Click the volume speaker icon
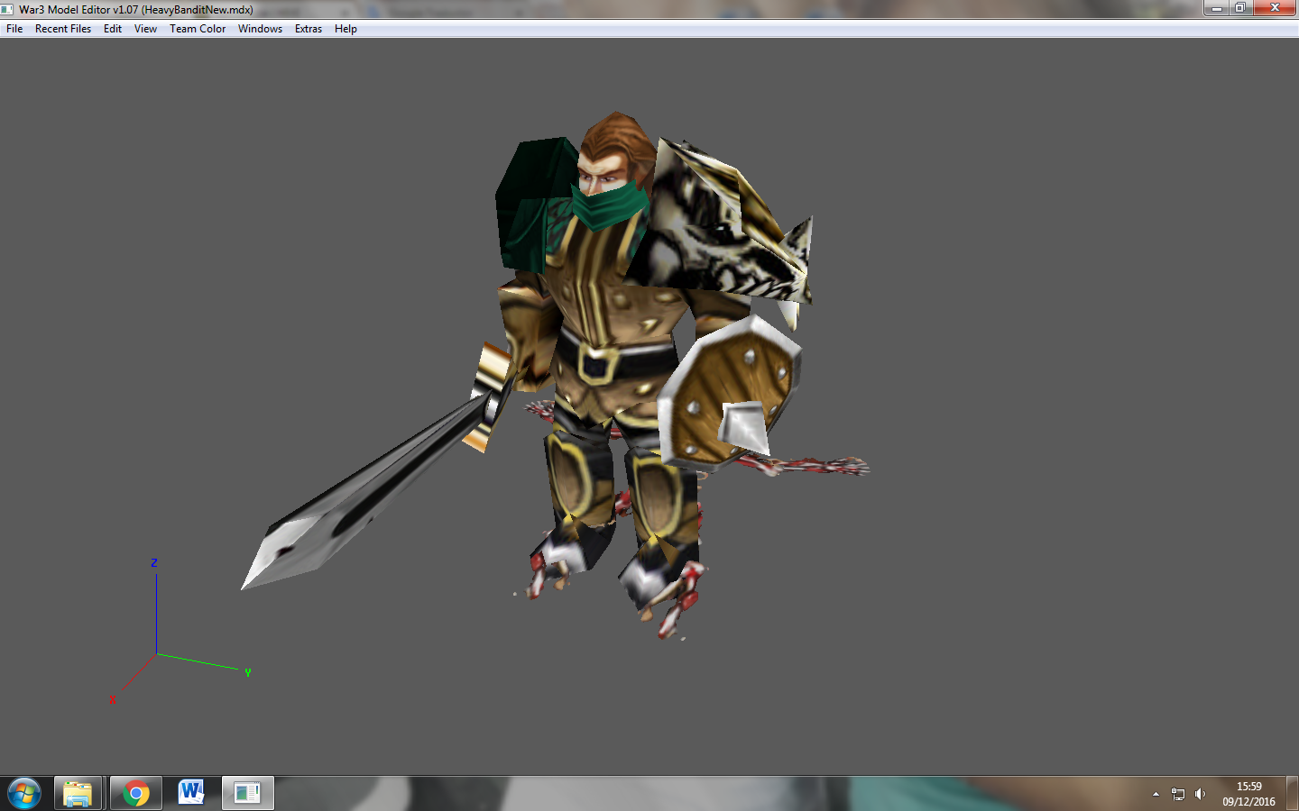This screenshot has height=811, width=1299. pyautogui.click(x=1200, y=794)
